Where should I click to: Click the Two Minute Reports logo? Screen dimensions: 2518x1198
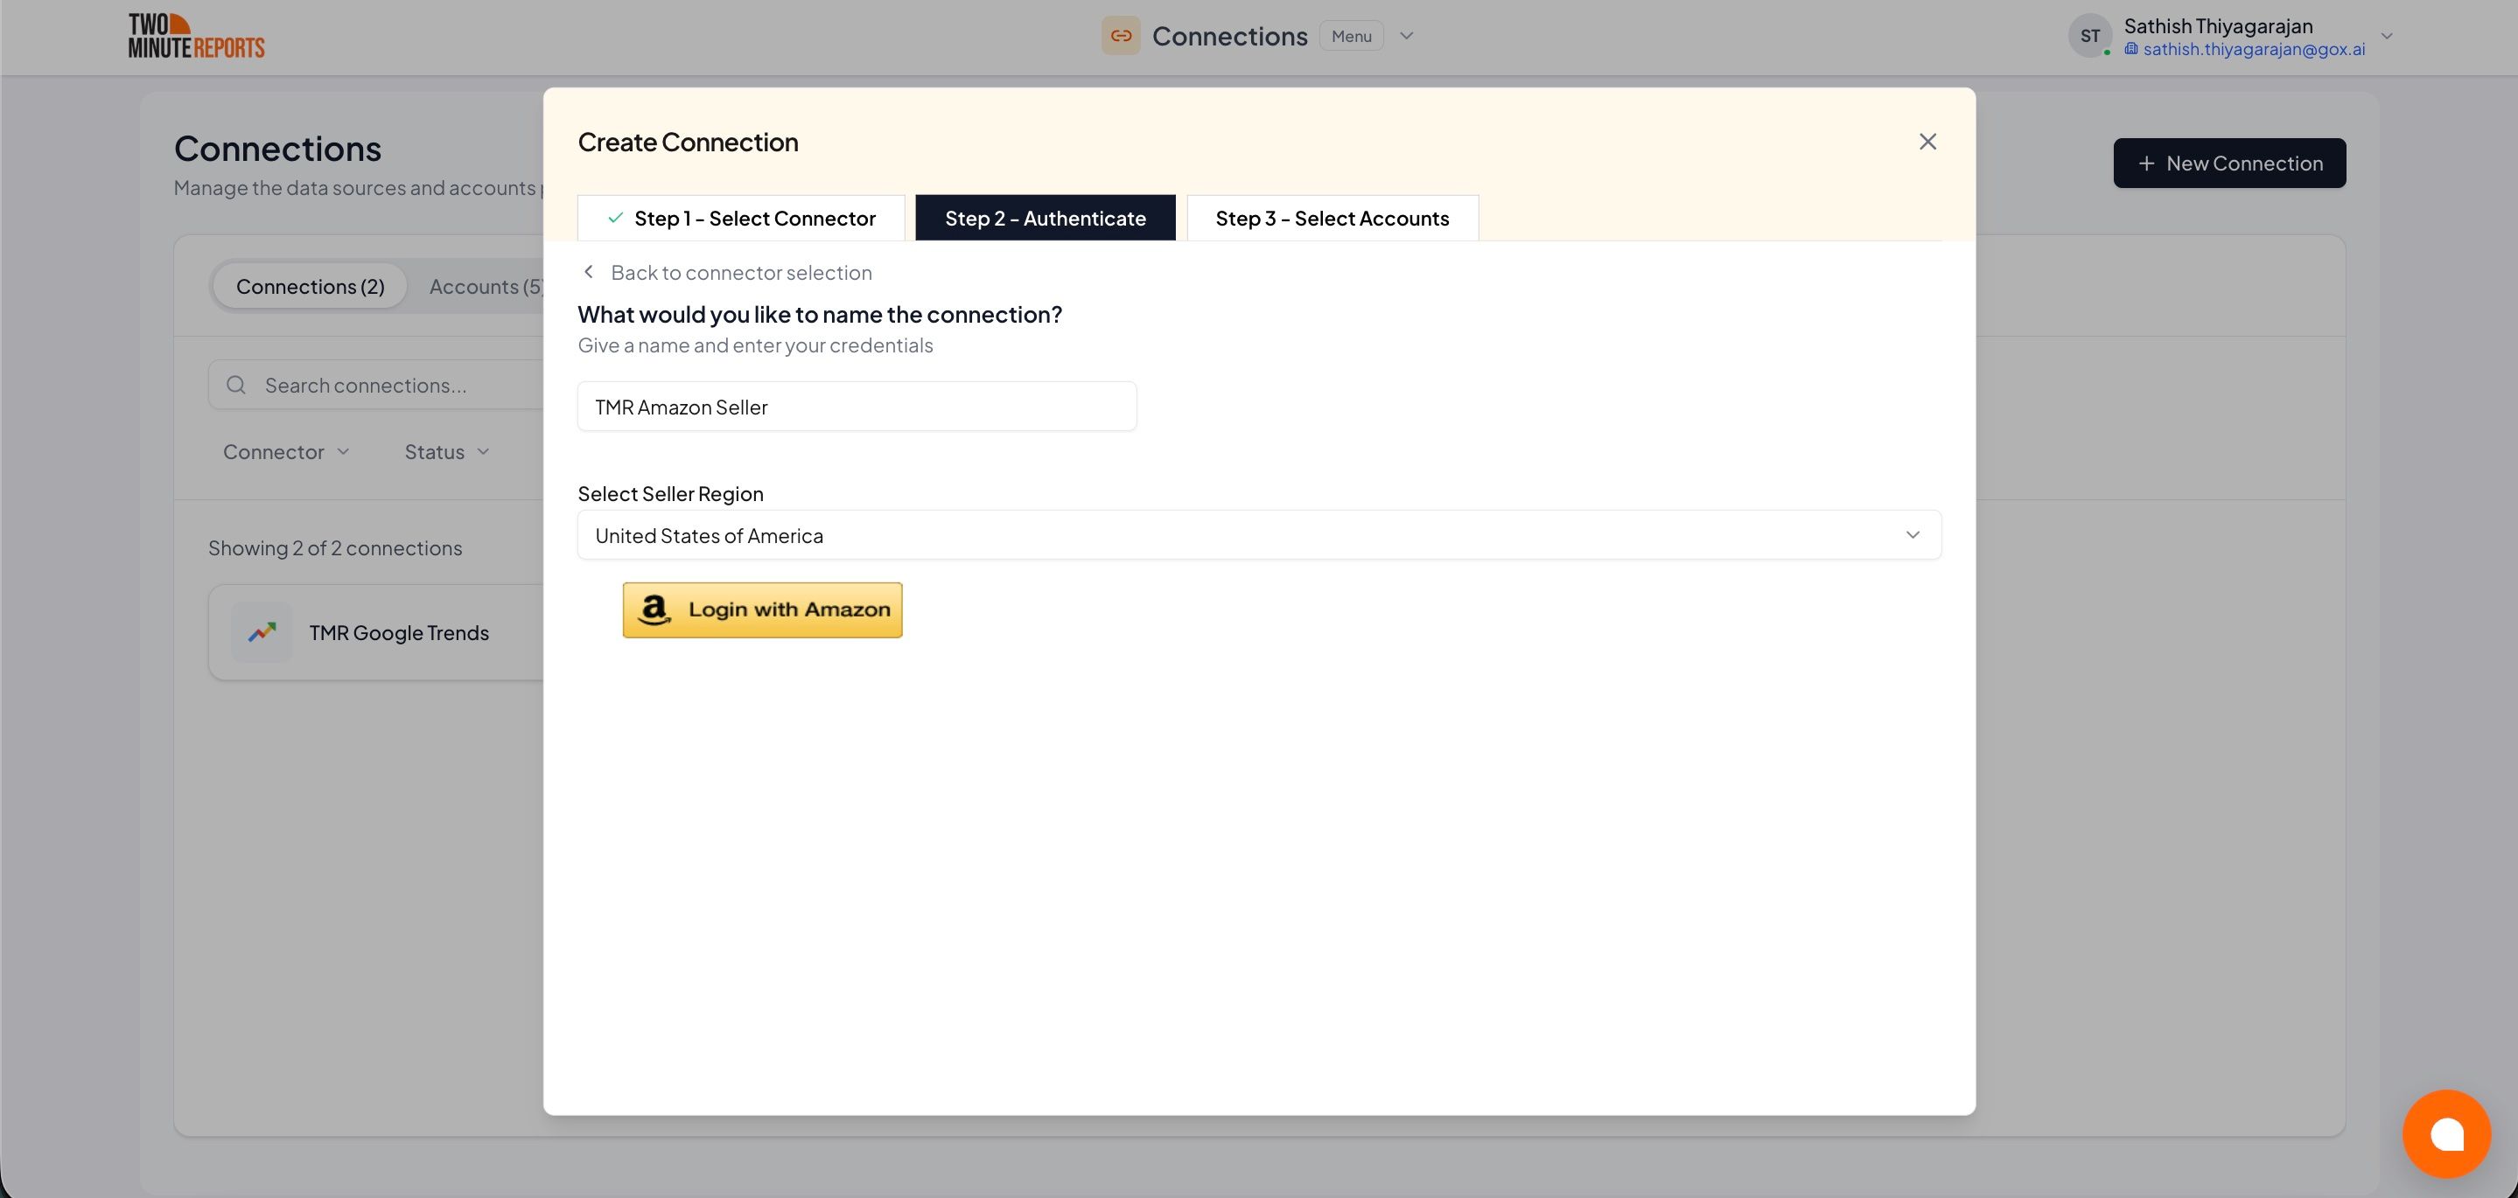[x=195, y=36]
